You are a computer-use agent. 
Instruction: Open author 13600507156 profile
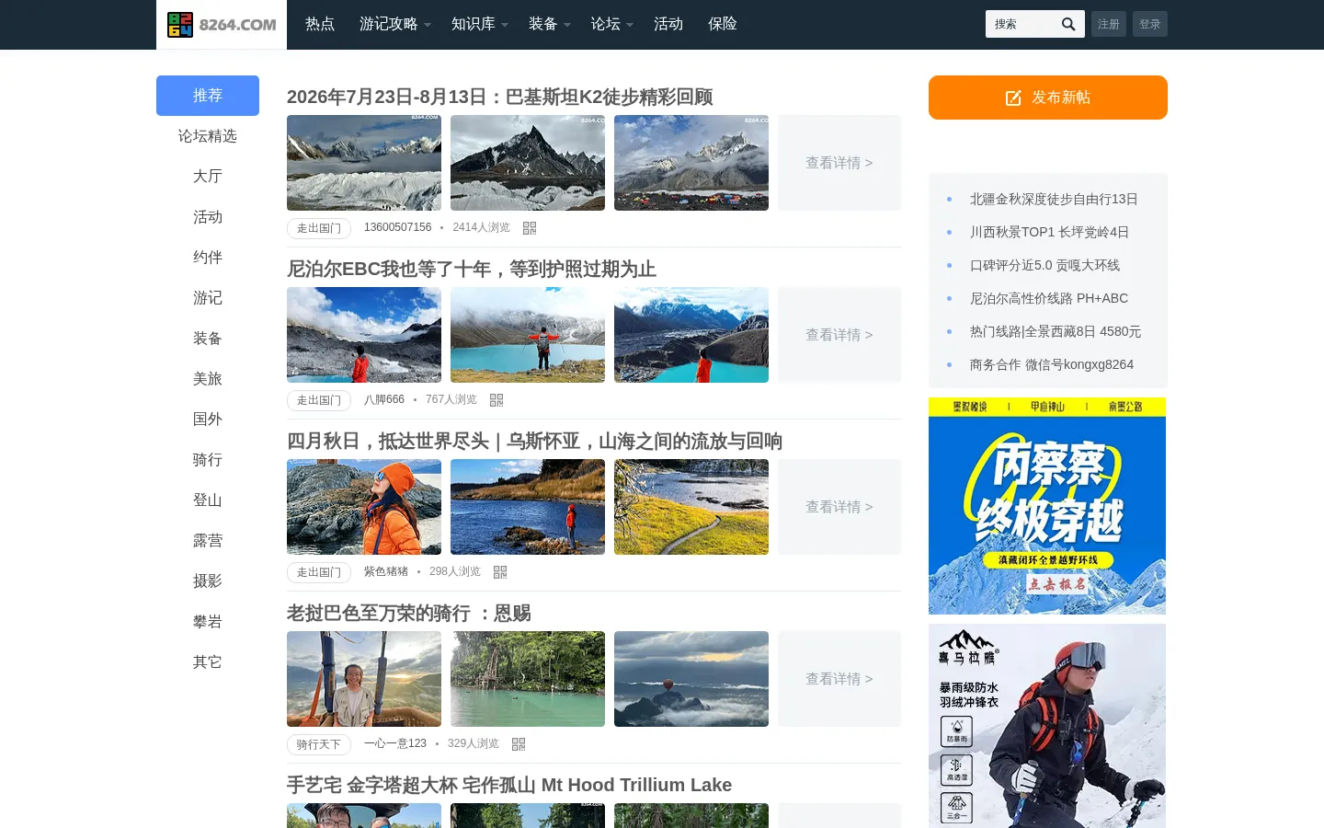[397, 227]
